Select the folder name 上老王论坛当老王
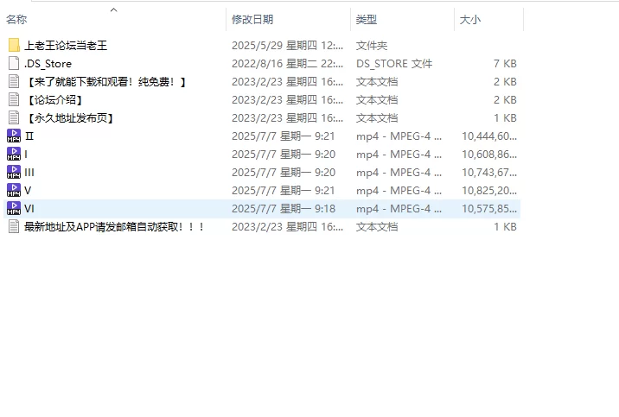619x417 pixels. pos(66,45)
